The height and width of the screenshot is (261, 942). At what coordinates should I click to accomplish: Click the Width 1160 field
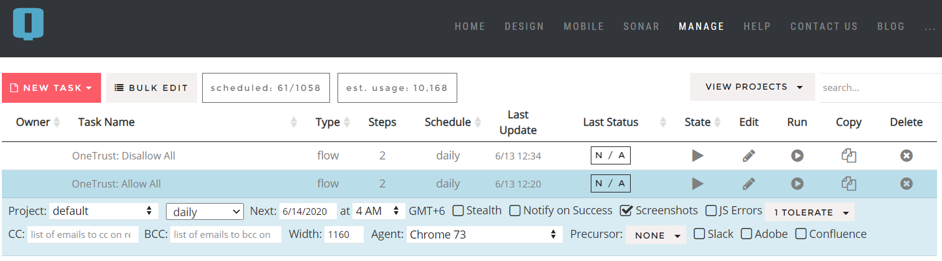(344, 235)
